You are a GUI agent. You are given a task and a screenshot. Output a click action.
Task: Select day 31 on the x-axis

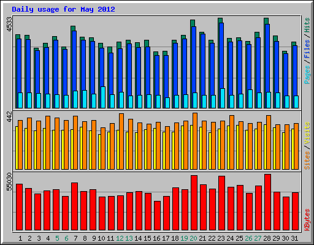294,238
